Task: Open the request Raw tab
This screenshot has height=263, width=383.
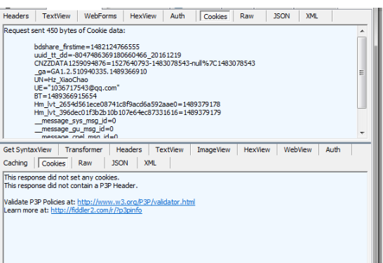Action: pyautogui.click(x=247, y=16)
